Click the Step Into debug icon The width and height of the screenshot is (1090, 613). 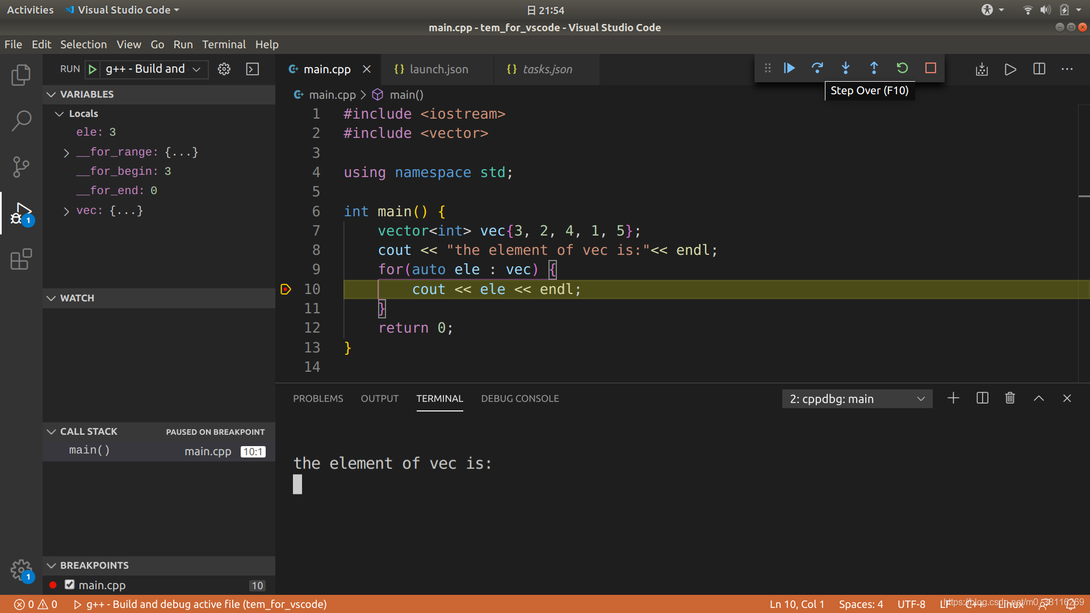click(x=845, y=68)
